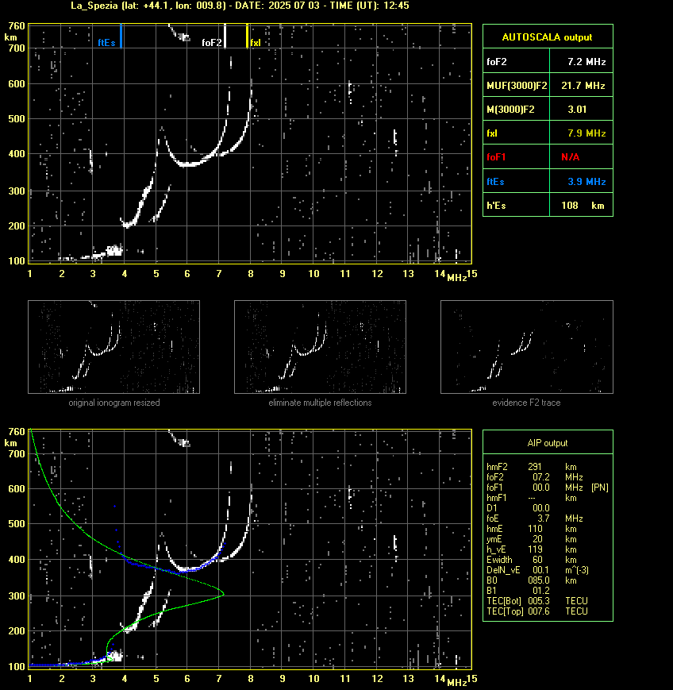This screenshot has height=690, width=673.
Task: Click the TEC[Bot] '005.3 TECU' row
Action: coord(537,600)
